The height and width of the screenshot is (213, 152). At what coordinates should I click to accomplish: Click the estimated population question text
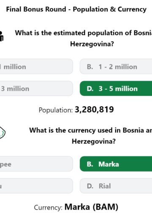[84, 38]
